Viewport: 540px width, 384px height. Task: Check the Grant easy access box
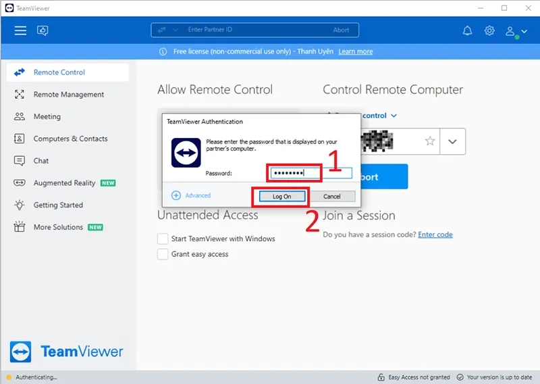[163, 254]
